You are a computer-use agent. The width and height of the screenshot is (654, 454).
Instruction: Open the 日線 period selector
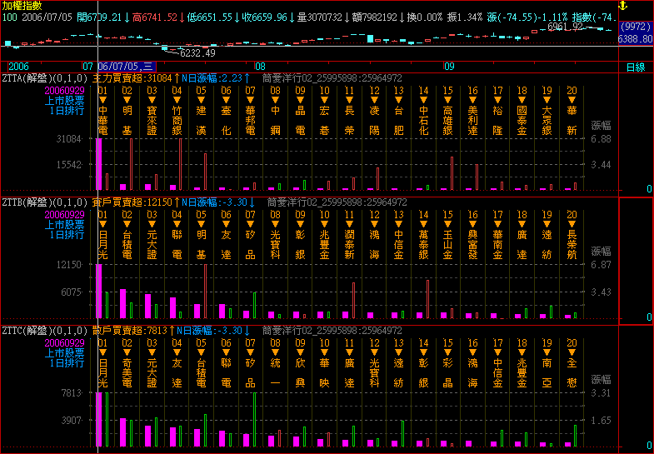coord(636,66)
